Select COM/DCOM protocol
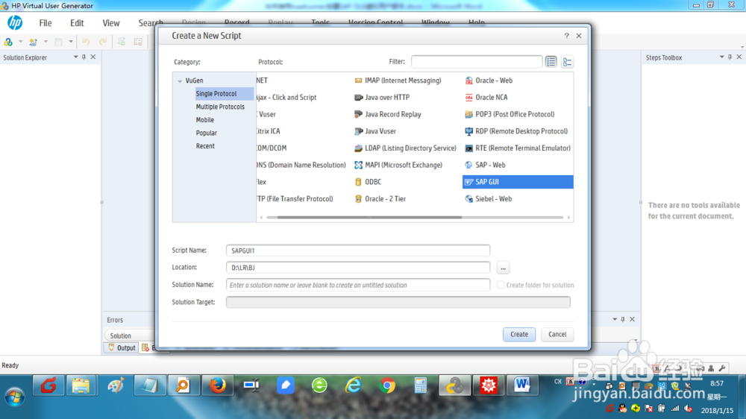The width and height of the screenshot is (746, 419). (x=272, y=148)
